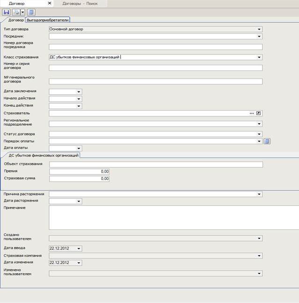Click into the Объект страхования field
Viewport: 299px width, 303px height.
[x=155, y=164]
